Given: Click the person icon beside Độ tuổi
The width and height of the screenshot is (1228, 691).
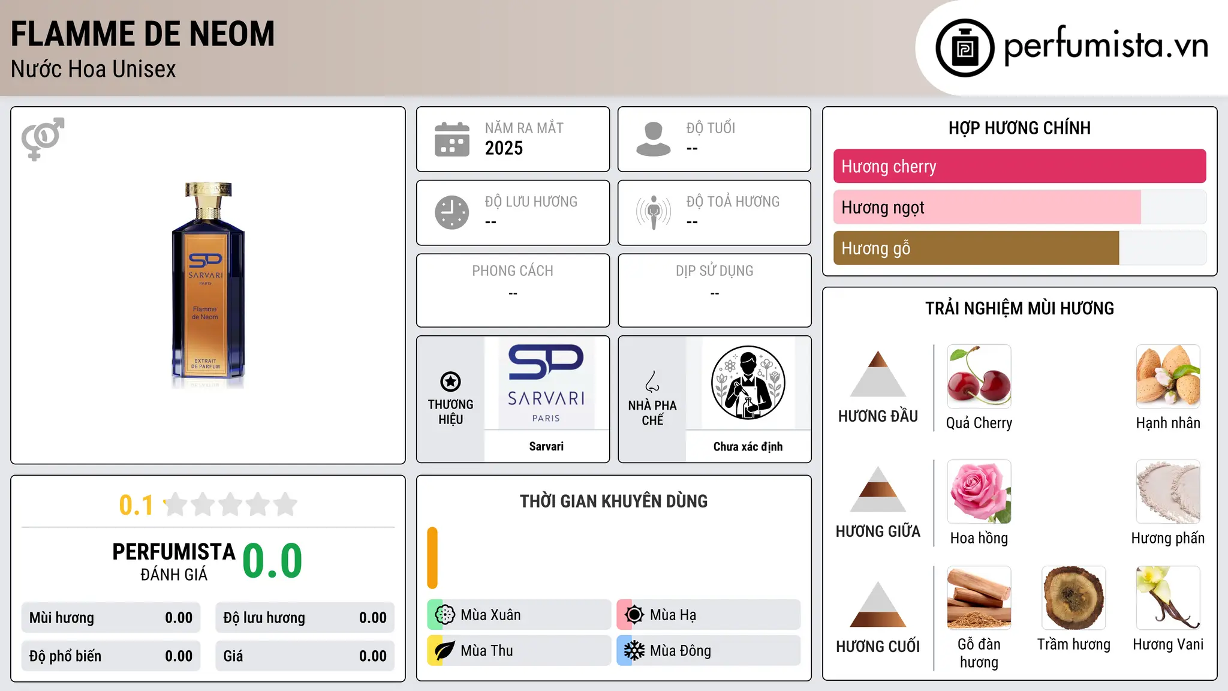Looking at the screenshot, I should click(654, 139).
